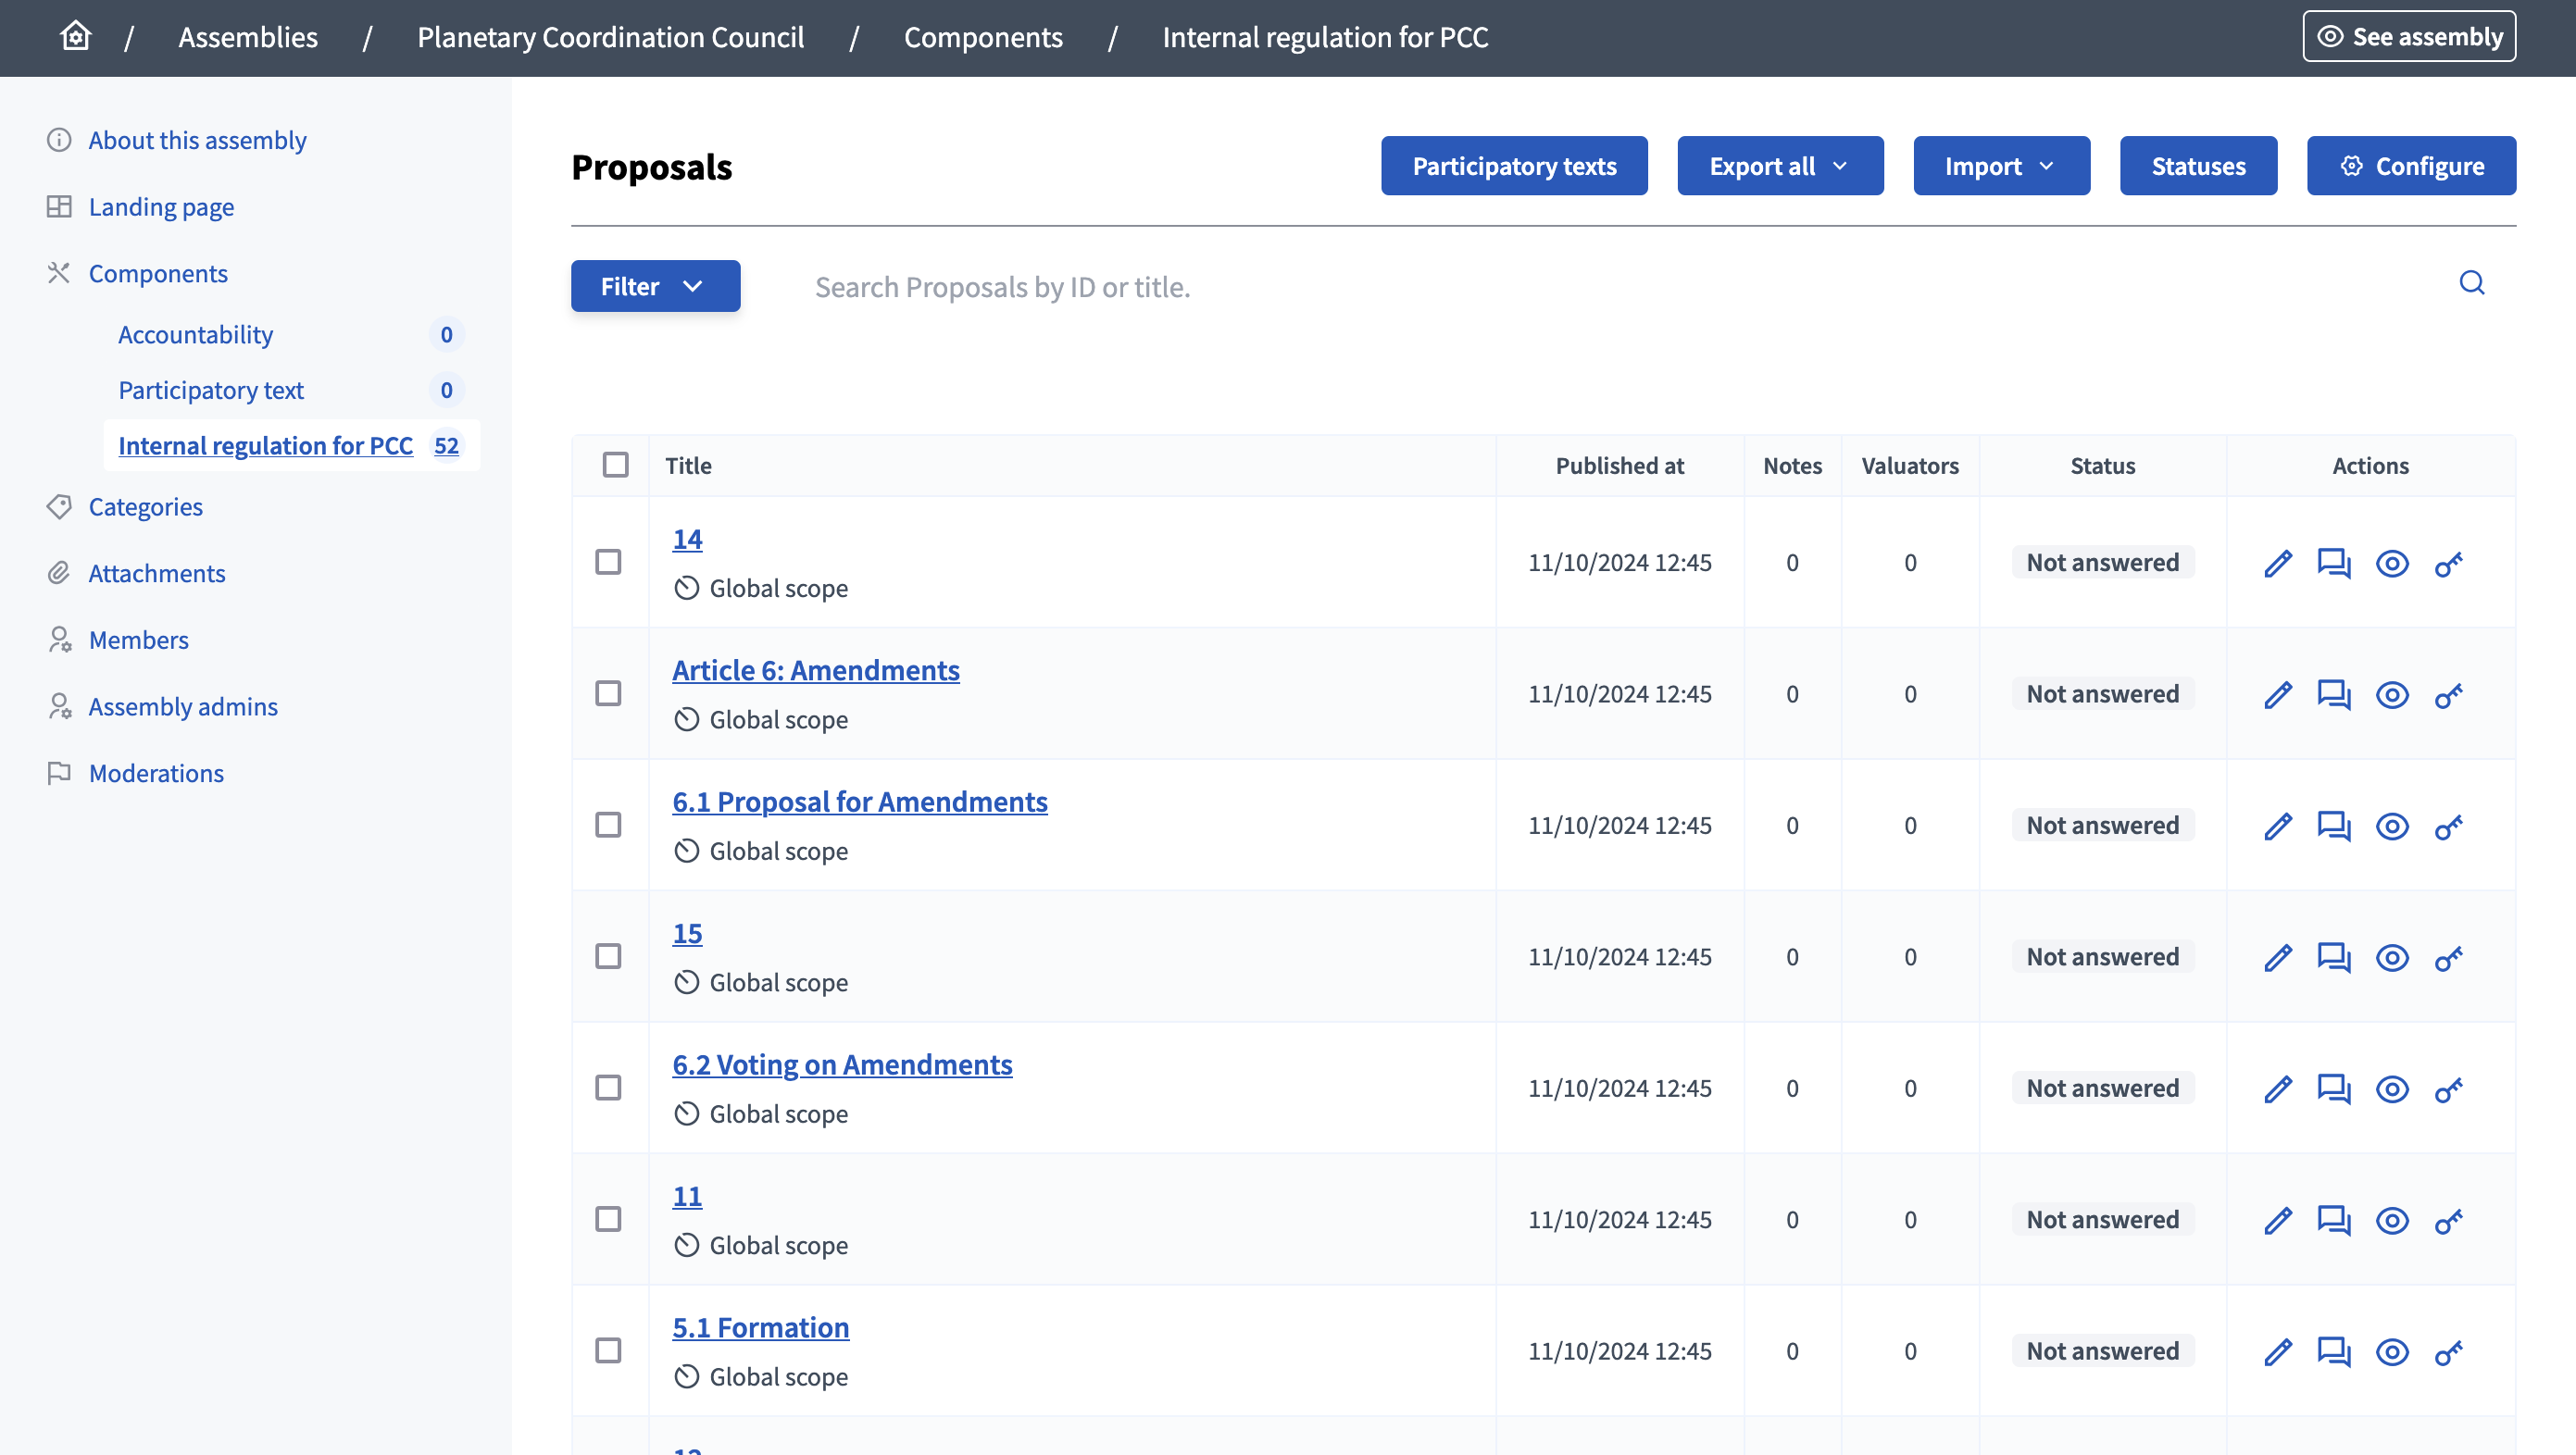Open the Export all dropdown
The width and height of the screenshot is (2576, 1455).
(x=1779, y=166)
